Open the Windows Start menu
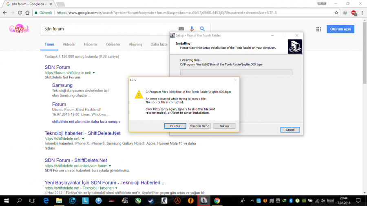The width and height of the screenshot is (367, 206). [x=6, y=201]
